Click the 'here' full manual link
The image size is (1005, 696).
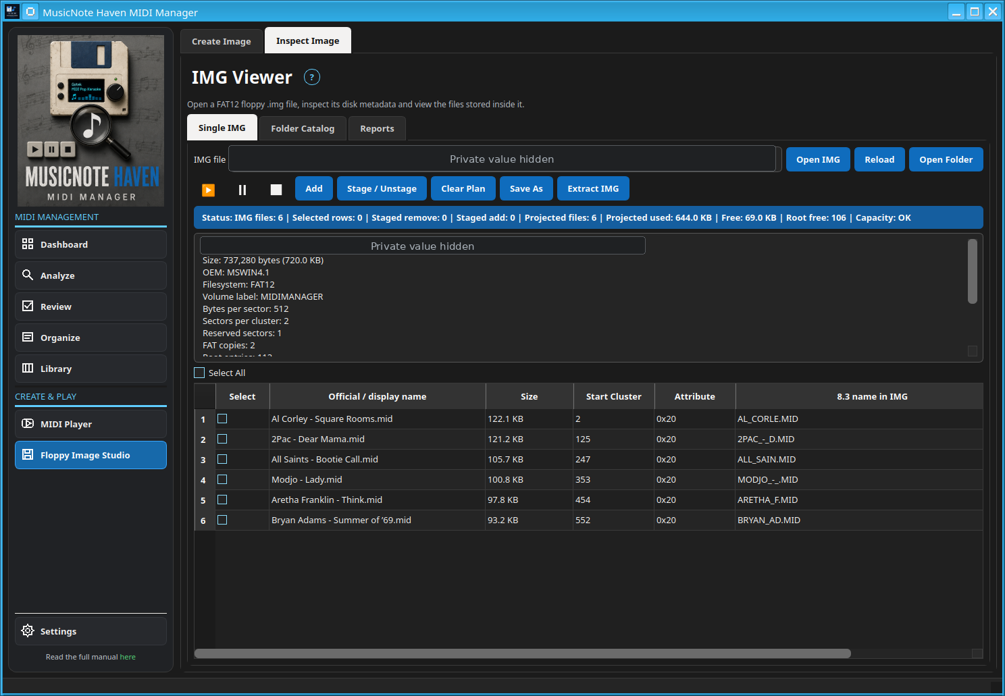[128, 657]
